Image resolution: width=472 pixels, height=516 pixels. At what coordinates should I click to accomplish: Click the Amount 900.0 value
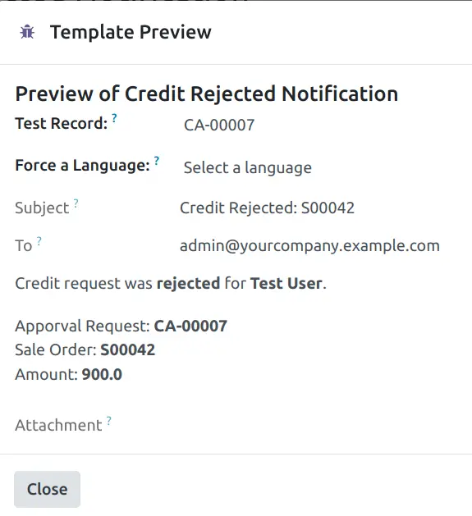pyautogui.click(x=102, y=375)
